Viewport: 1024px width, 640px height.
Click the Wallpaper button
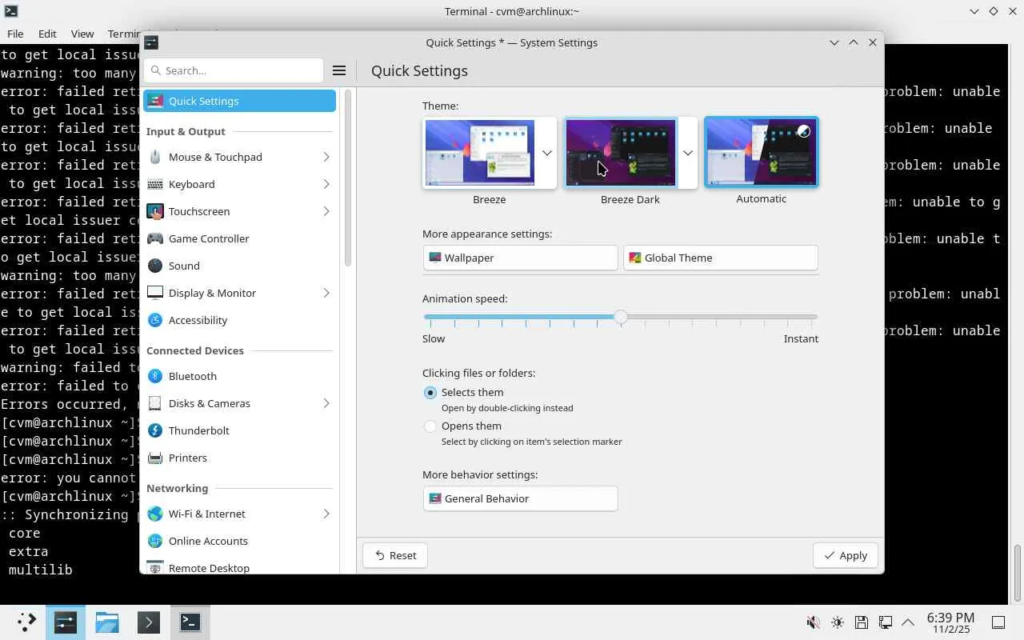[520, 258]
